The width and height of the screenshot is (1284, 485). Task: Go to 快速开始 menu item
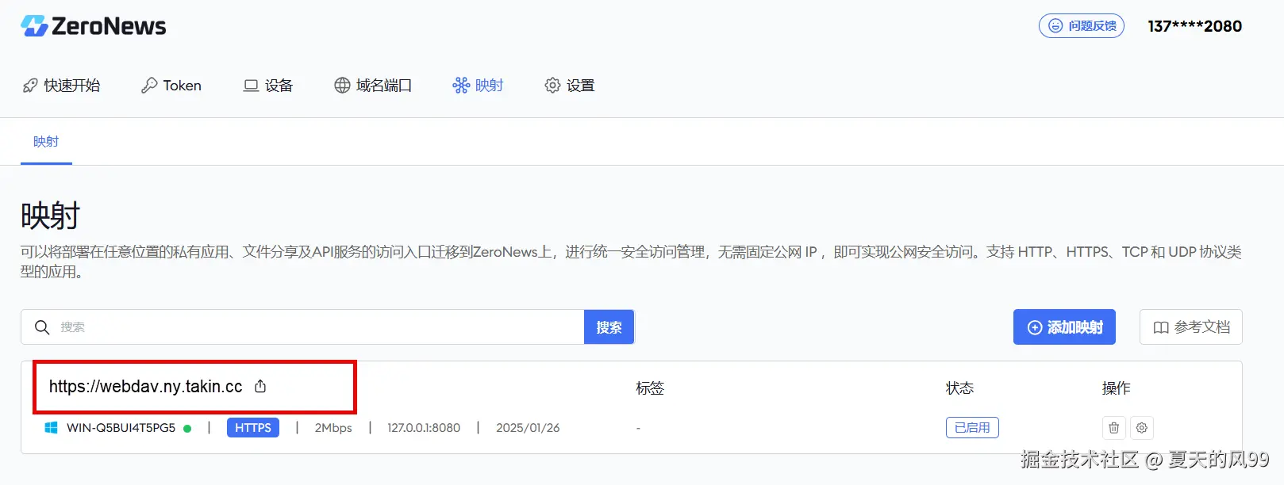tap(61, 86)
